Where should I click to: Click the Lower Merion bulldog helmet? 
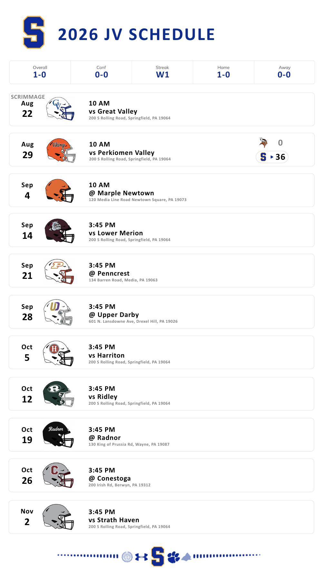tap(59, 231)
